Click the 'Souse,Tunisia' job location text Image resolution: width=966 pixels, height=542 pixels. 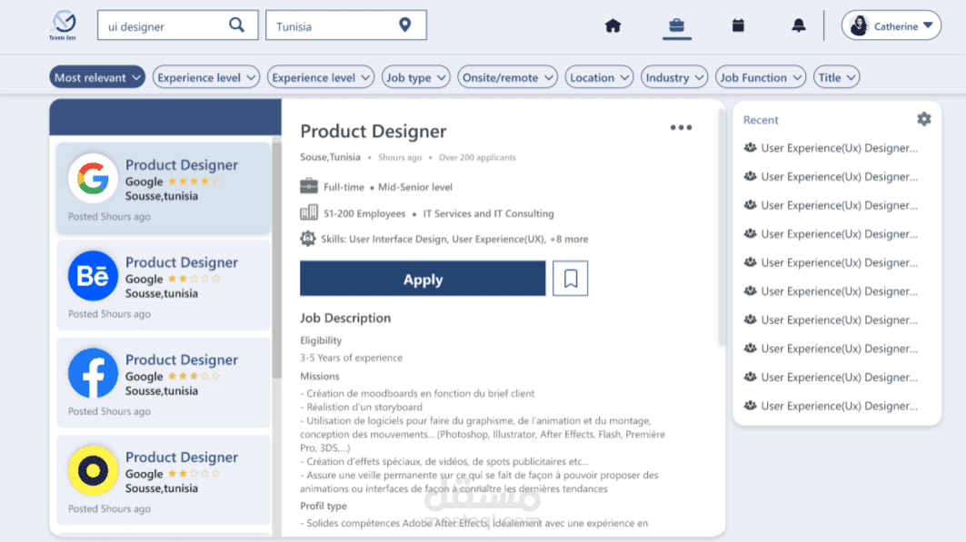(x=330, y=157)
